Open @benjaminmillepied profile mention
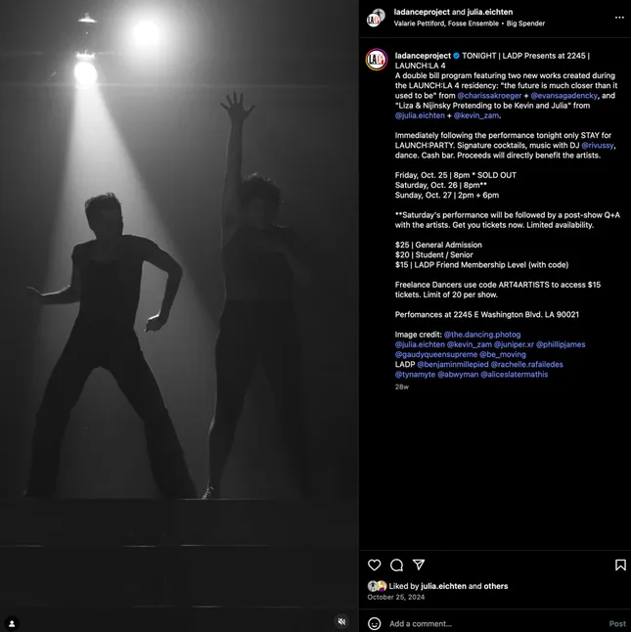The image size is (631, 632). [453, 364]
